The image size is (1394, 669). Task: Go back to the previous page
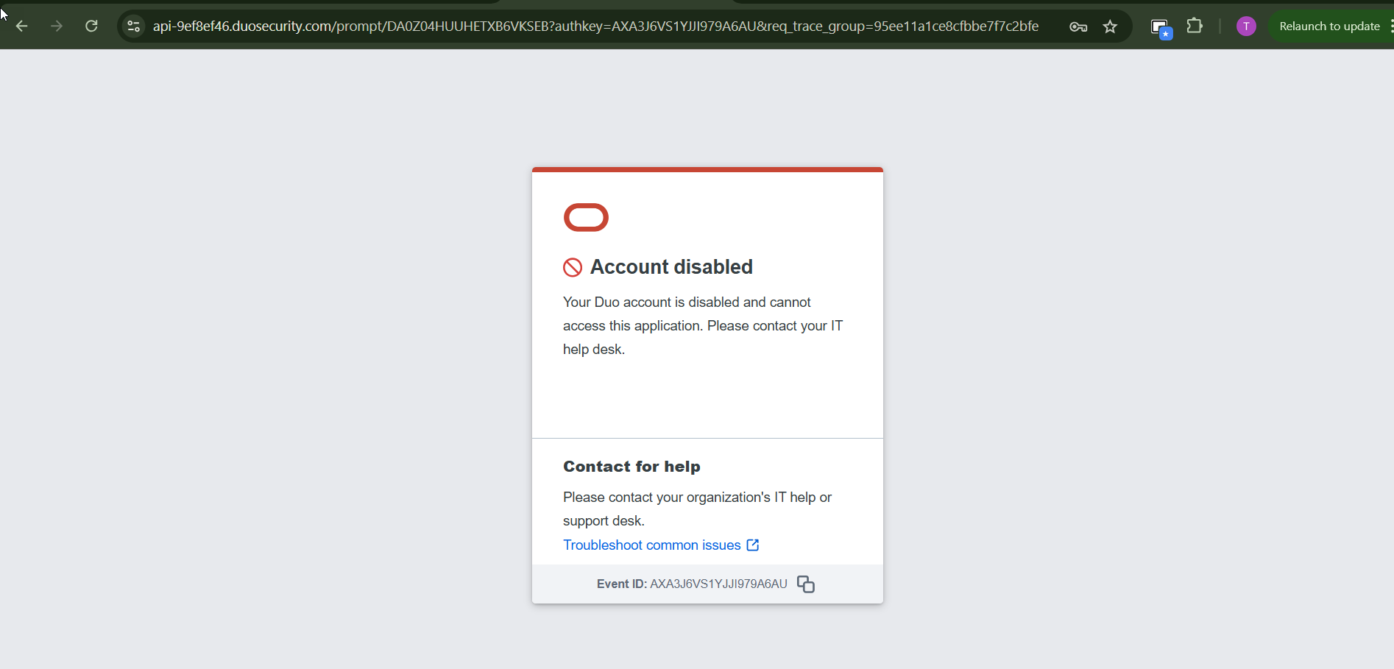pyautogui.click(x=22, y=26)
